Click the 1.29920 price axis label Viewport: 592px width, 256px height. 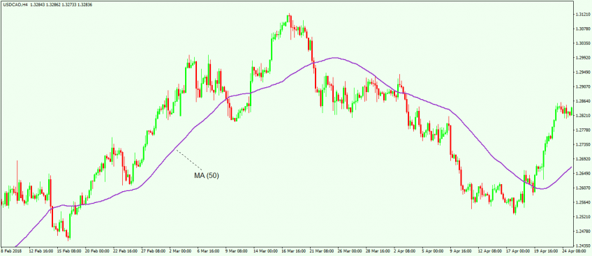click(x=584, y=58)
